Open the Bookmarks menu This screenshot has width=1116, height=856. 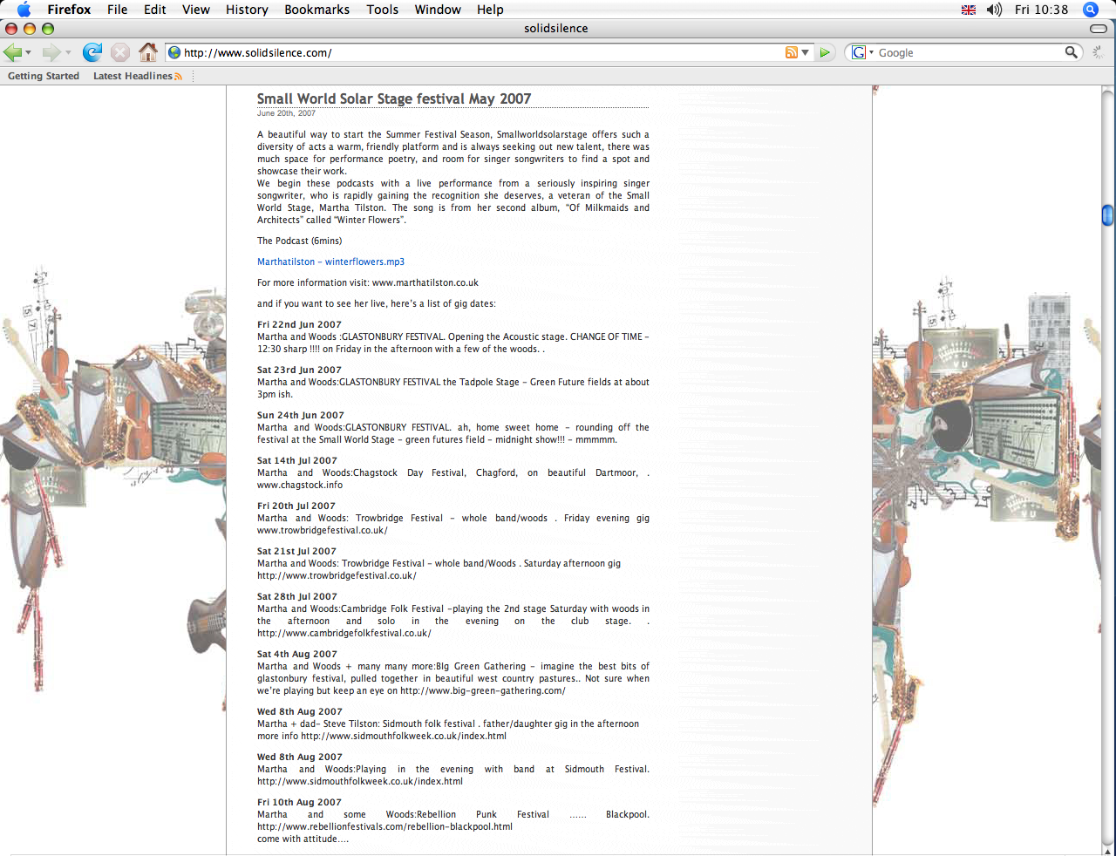click(316, 10)
